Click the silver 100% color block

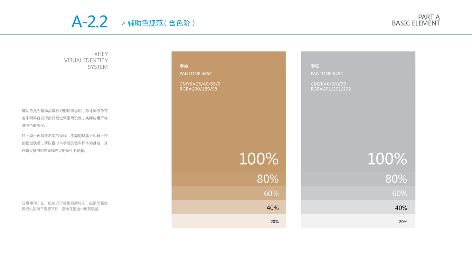(x=358, y=111)
